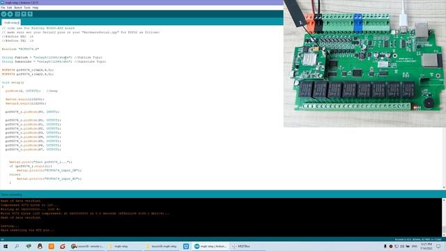Click the void setup() line
446x251 pixels.
click(x=13, y=82)
